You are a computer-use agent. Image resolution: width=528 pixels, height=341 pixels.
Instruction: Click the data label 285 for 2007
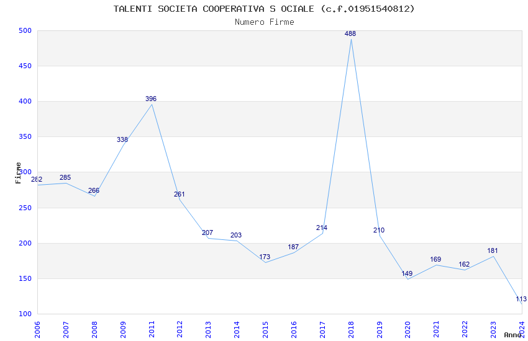click(65, 178)
